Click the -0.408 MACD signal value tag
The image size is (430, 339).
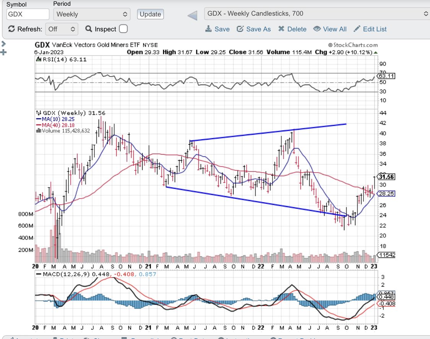click(x=387, y=303)
